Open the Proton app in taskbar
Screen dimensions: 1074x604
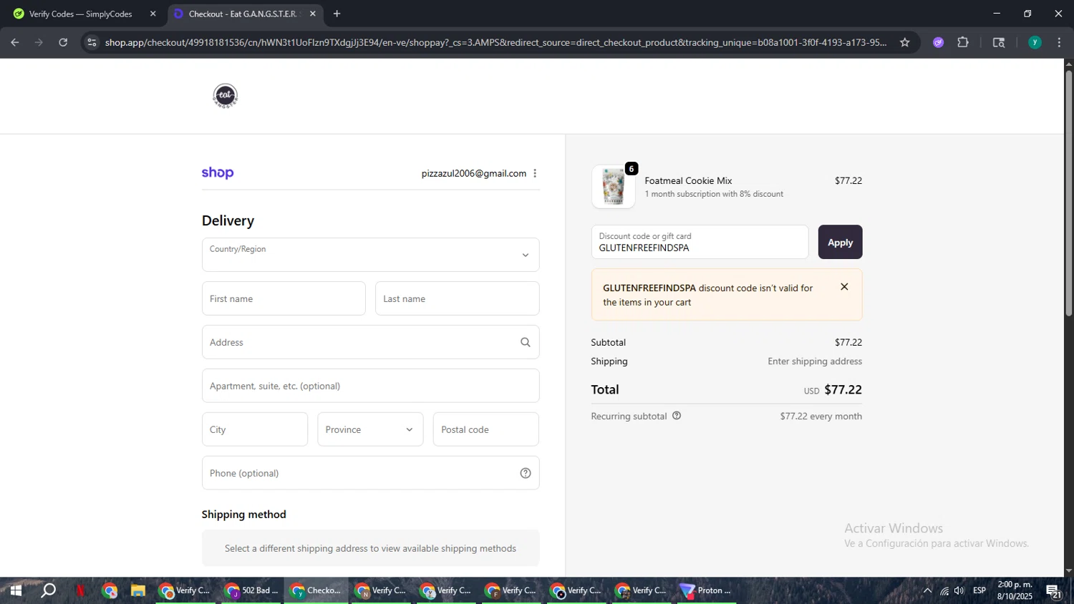[705, 590]
